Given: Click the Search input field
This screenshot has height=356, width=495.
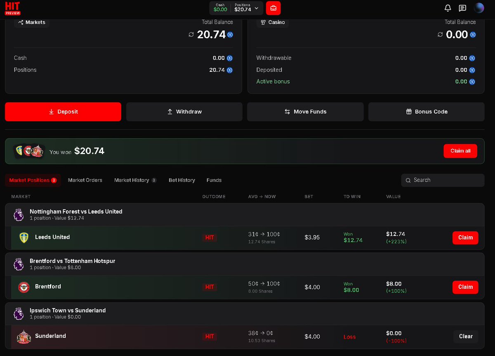Looking at the screenshot, I should click(443, 180).
